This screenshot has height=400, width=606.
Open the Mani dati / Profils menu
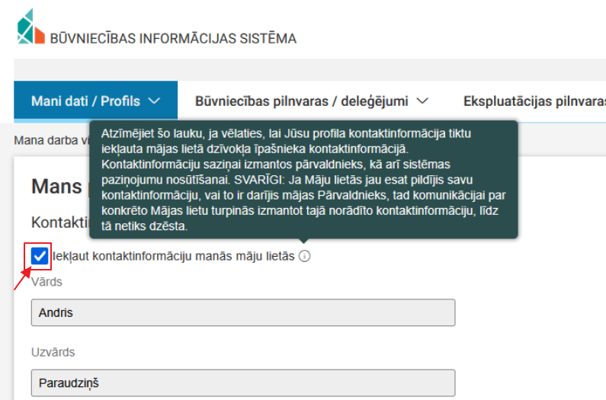95,101
